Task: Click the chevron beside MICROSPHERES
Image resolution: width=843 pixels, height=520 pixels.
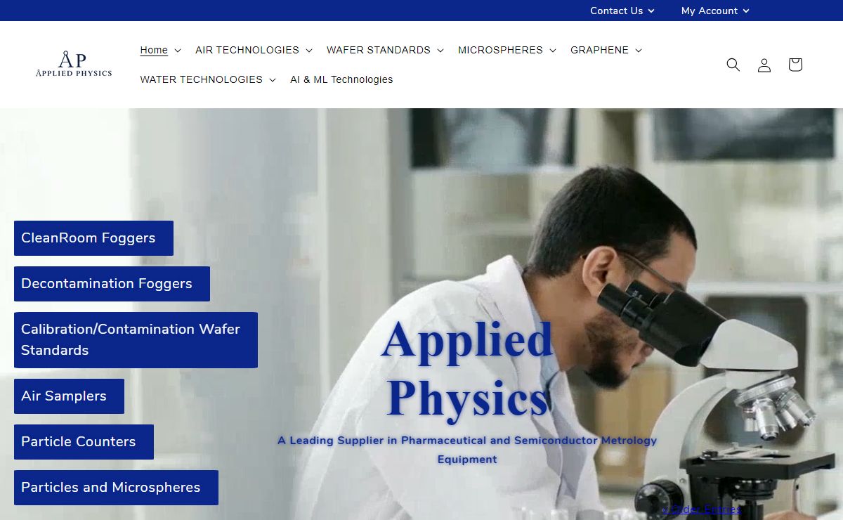Action: 552,51
